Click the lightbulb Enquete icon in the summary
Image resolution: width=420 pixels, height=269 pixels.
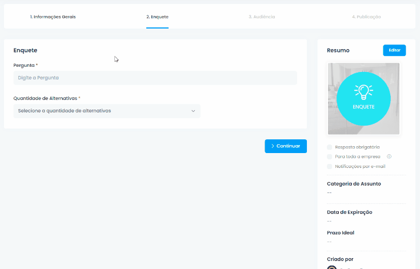363,92
